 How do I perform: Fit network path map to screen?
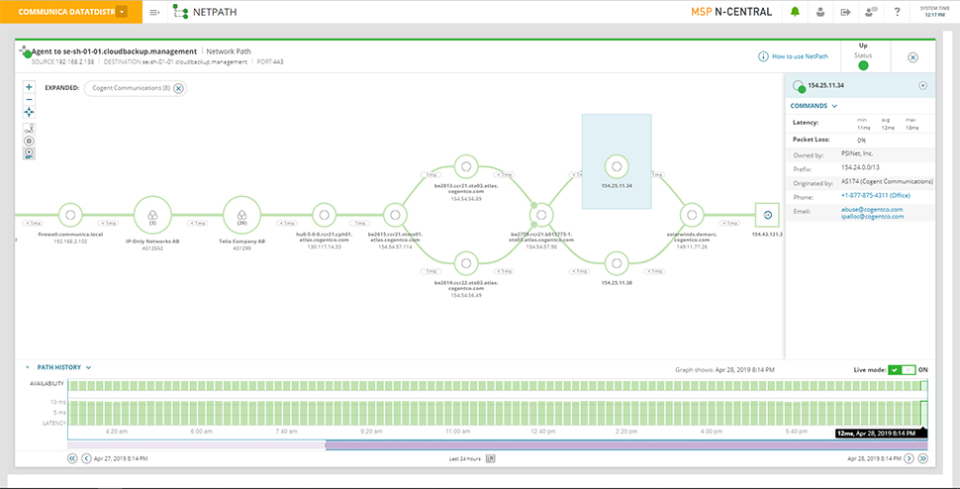click(29, 112)
